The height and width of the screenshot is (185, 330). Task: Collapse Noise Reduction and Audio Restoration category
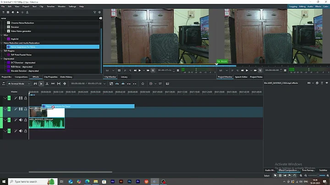(x=2, y=43)
